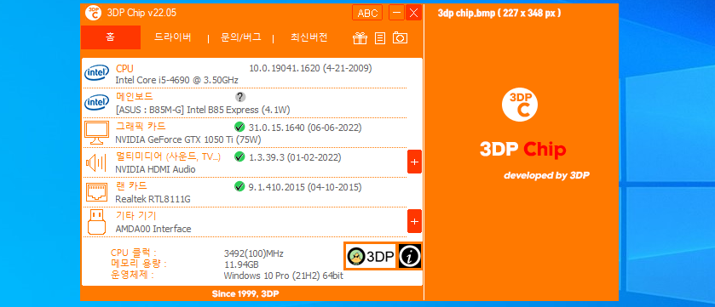The image size is (715, 307).
Task: Open the 문의/버그 tab
Action: (x=241, y=37)
